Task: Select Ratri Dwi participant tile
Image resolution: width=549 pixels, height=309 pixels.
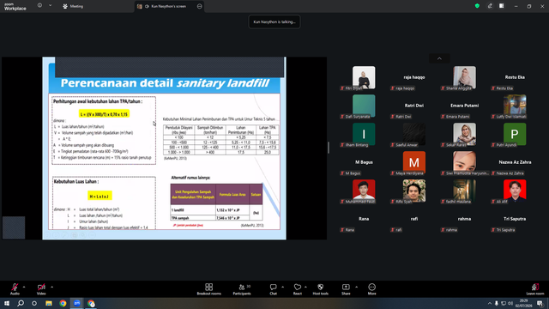Action: click(x=414, y=106)
